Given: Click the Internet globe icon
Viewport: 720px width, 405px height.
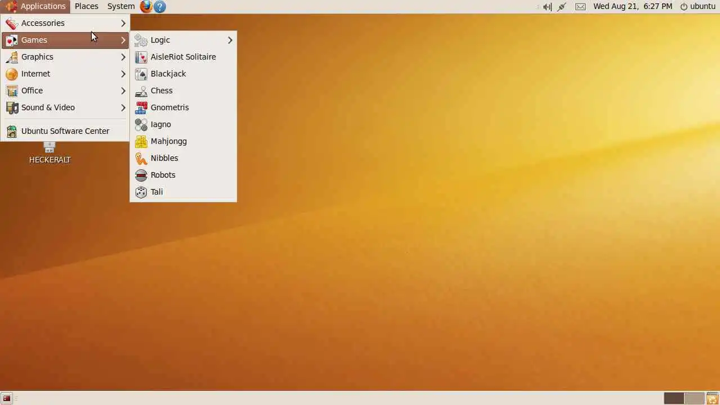Looking at the screenshot, I should 12,74.
